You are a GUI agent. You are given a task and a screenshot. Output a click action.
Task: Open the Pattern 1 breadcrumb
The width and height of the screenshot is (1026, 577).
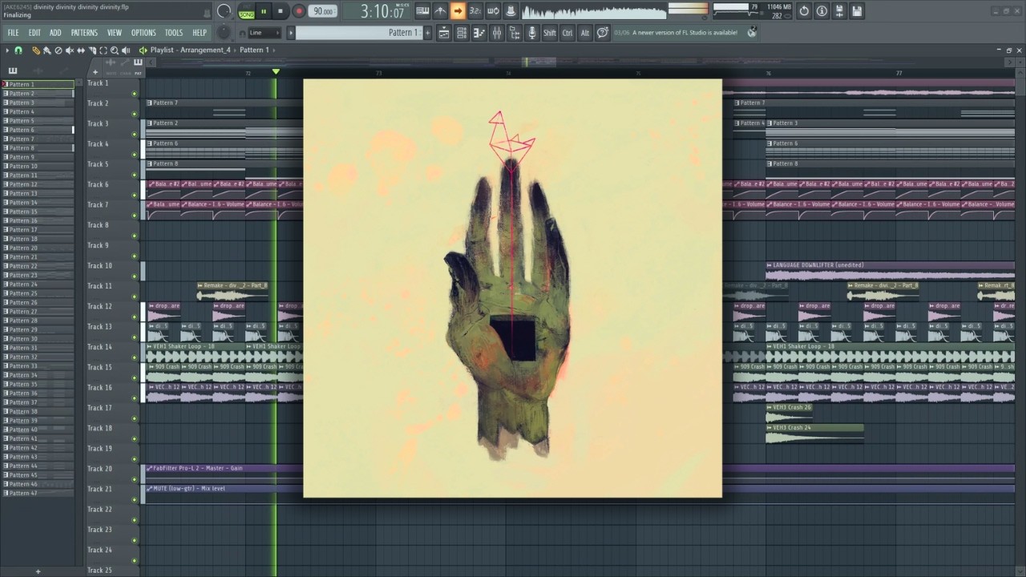tap(254, 50)
